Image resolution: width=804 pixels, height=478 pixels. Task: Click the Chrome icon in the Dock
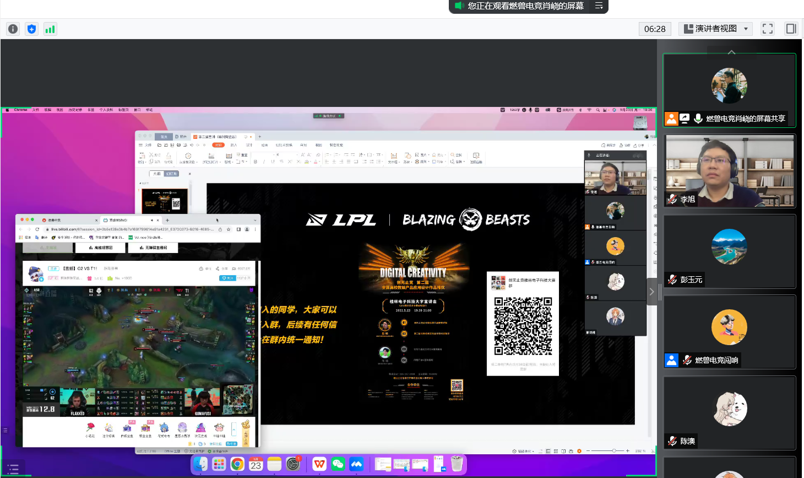(237, 464)
